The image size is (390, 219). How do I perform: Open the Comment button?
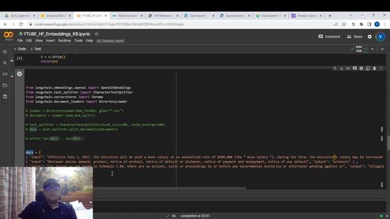coord(329,36)
